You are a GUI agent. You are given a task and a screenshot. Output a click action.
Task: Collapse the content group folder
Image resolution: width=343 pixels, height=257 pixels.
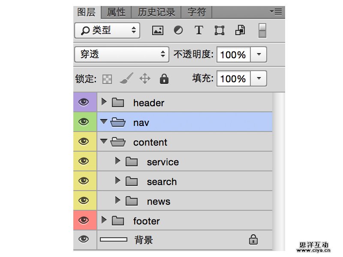pyautogui.click(x=104, y=141)
